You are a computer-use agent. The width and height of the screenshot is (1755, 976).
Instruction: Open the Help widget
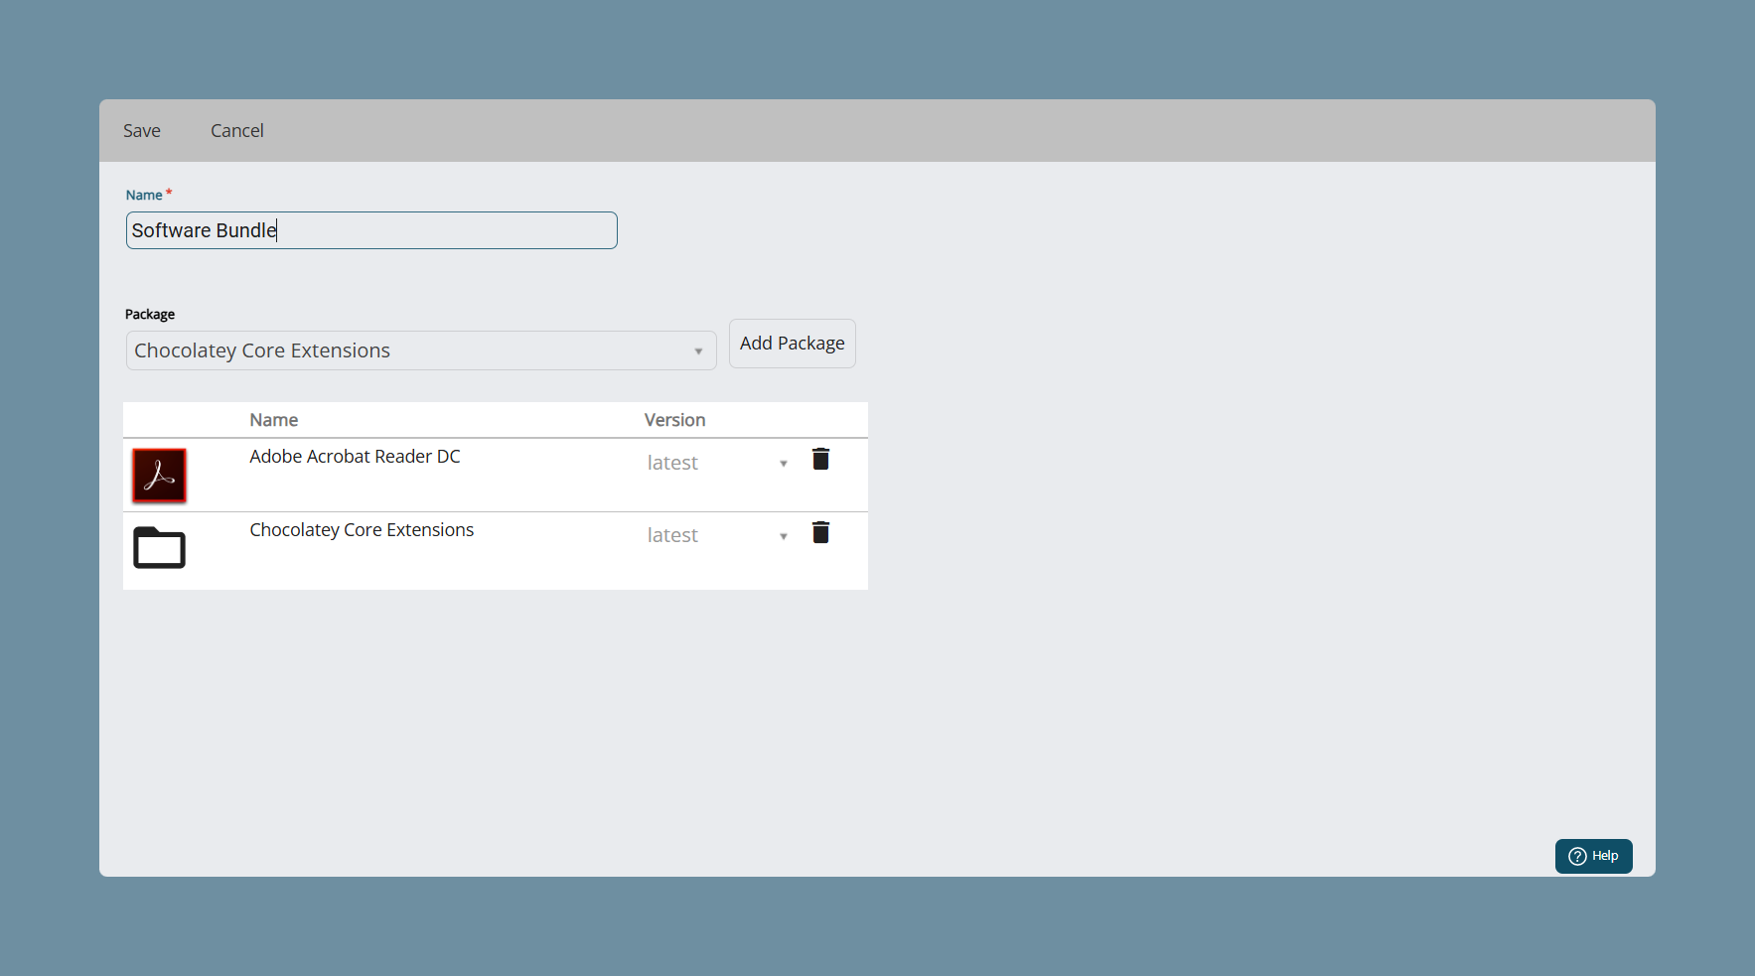point(1594,856)
